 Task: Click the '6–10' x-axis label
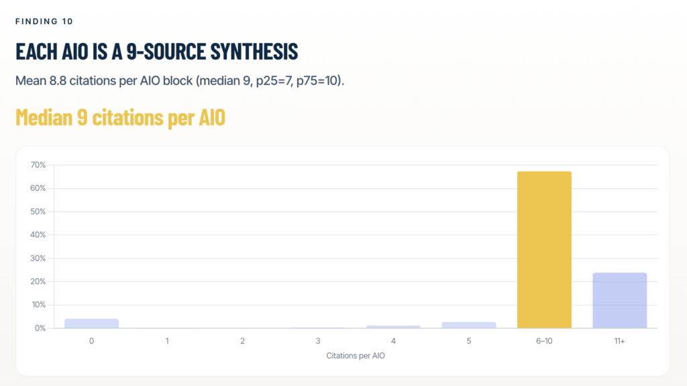[x=544, y=341]
